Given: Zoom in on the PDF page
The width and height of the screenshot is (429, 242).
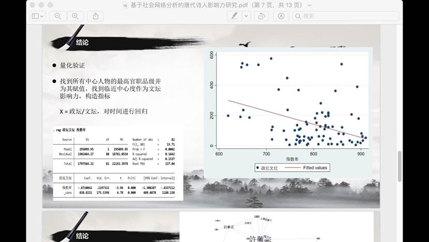Looking at the screenshot, I should coord(75,16).
